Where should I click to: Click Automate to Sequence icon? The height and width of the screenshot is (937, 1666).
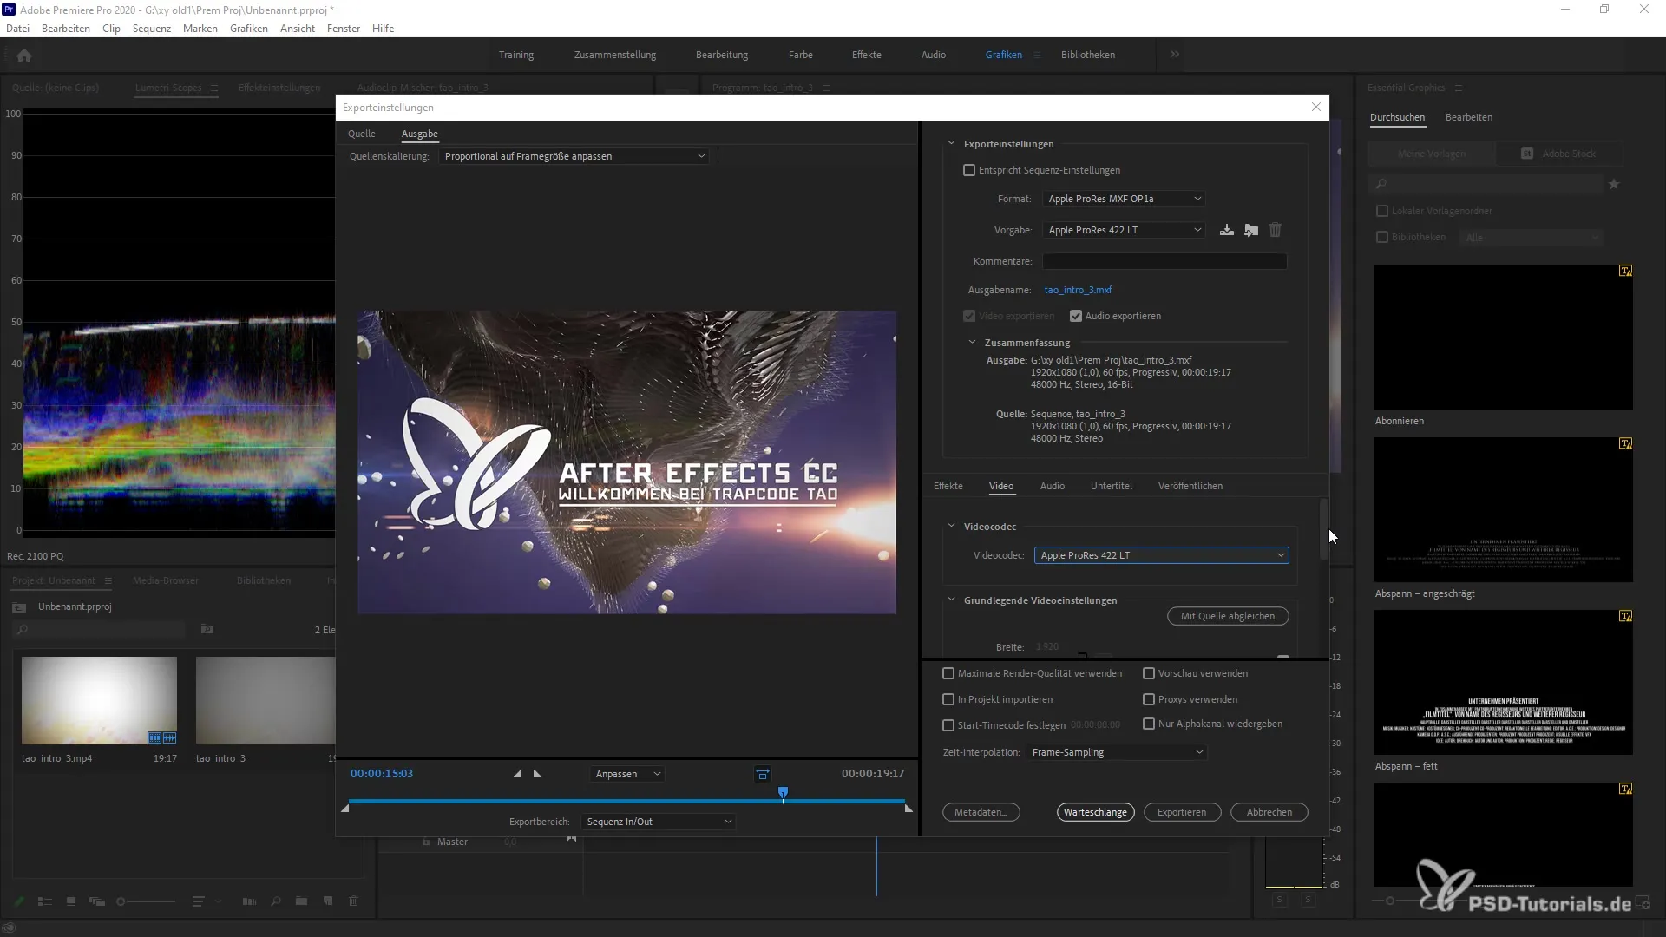pyautogui.click(x=249, y=901)
